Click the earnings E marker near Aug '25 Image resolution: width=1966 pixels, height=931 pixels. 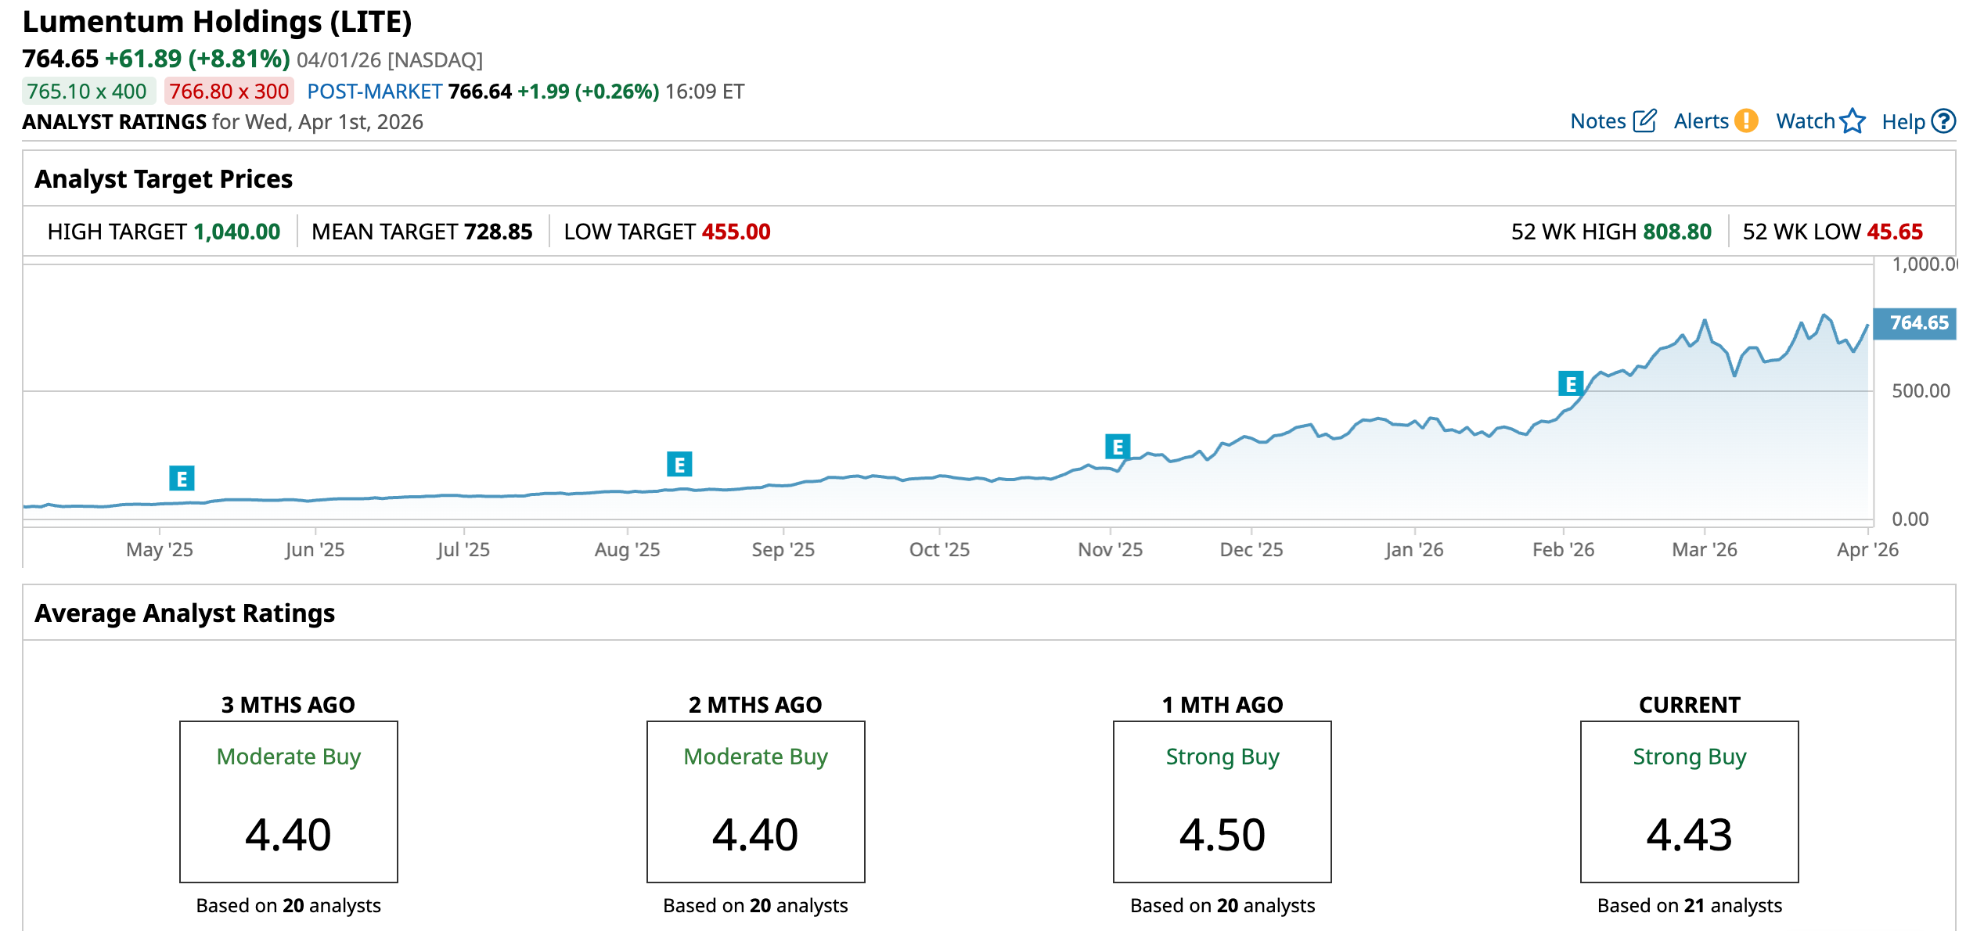(679, 465)
